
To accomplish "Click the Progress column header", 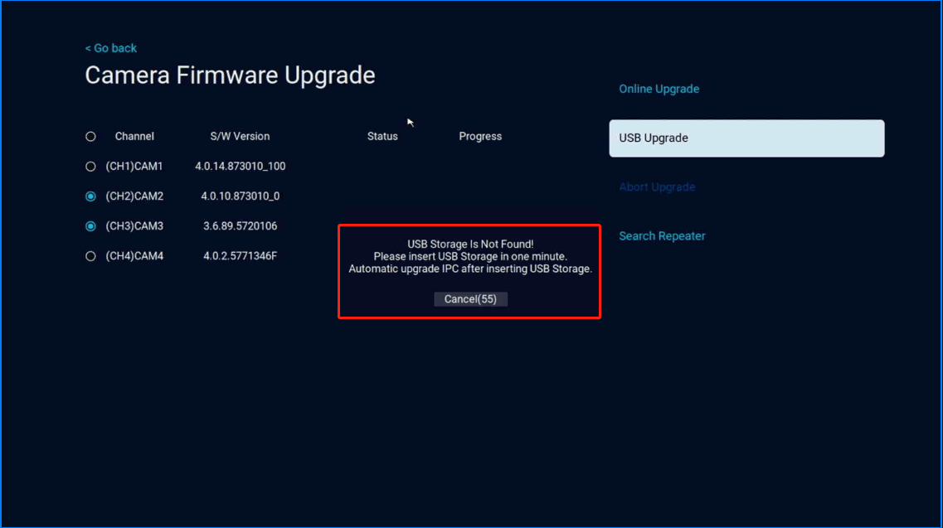I will point(480,137).
